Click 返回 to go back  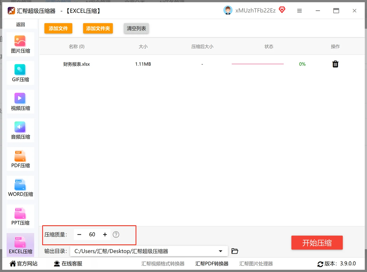tap(20, 24)
